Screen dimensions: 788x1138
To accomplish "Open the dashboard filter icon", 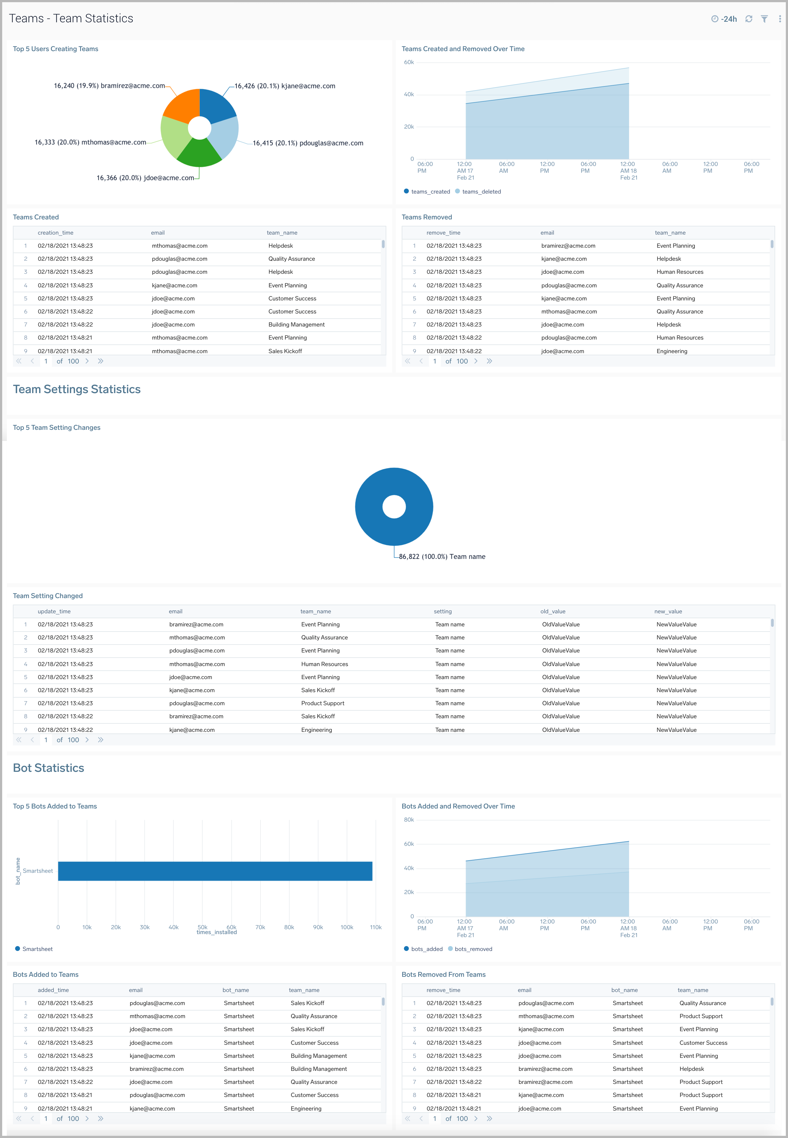I will click(x=764, y=19).
